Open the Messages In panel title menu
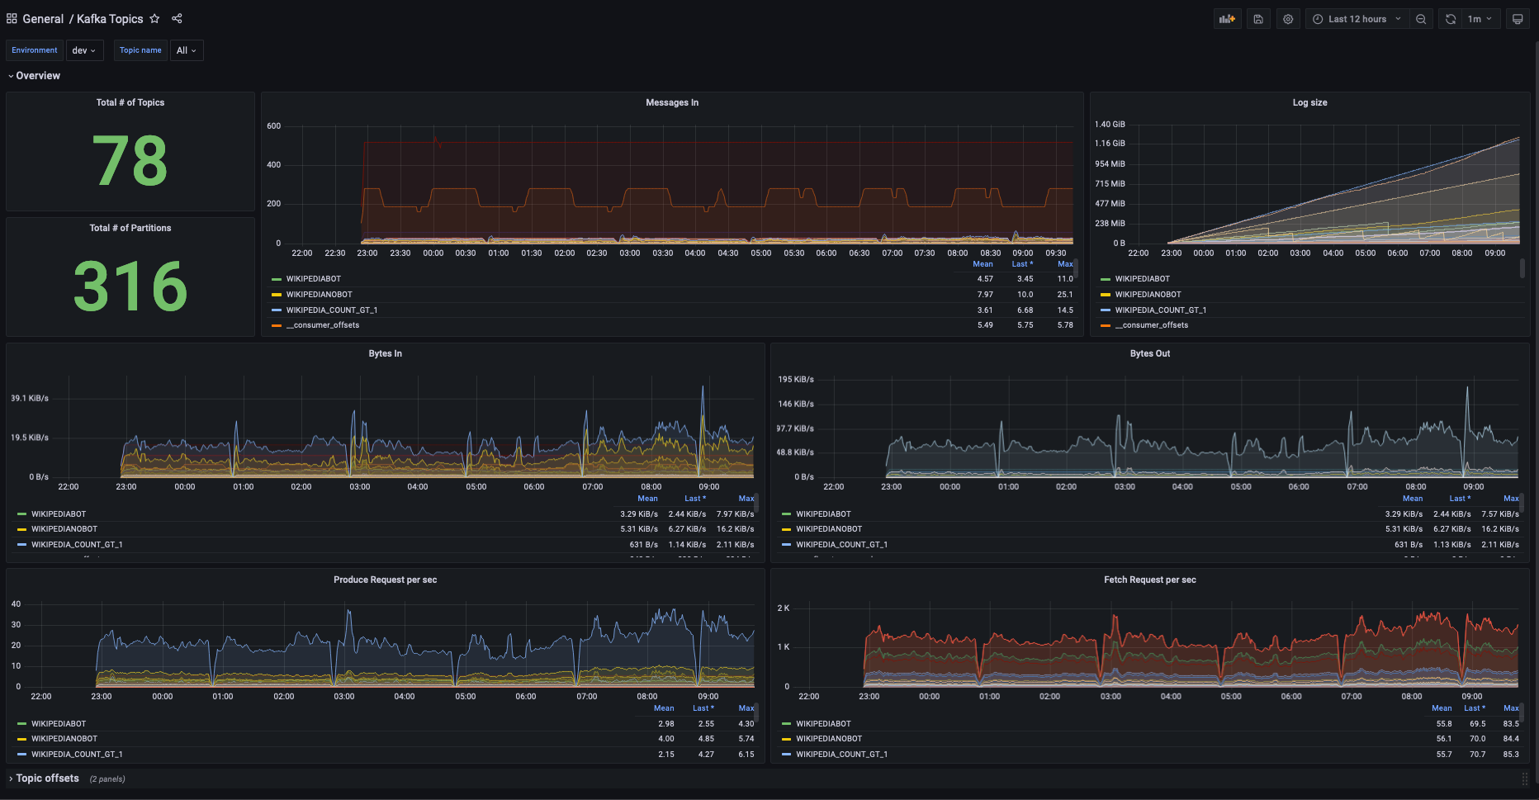The image size is (1539, 800). point(672,102)
